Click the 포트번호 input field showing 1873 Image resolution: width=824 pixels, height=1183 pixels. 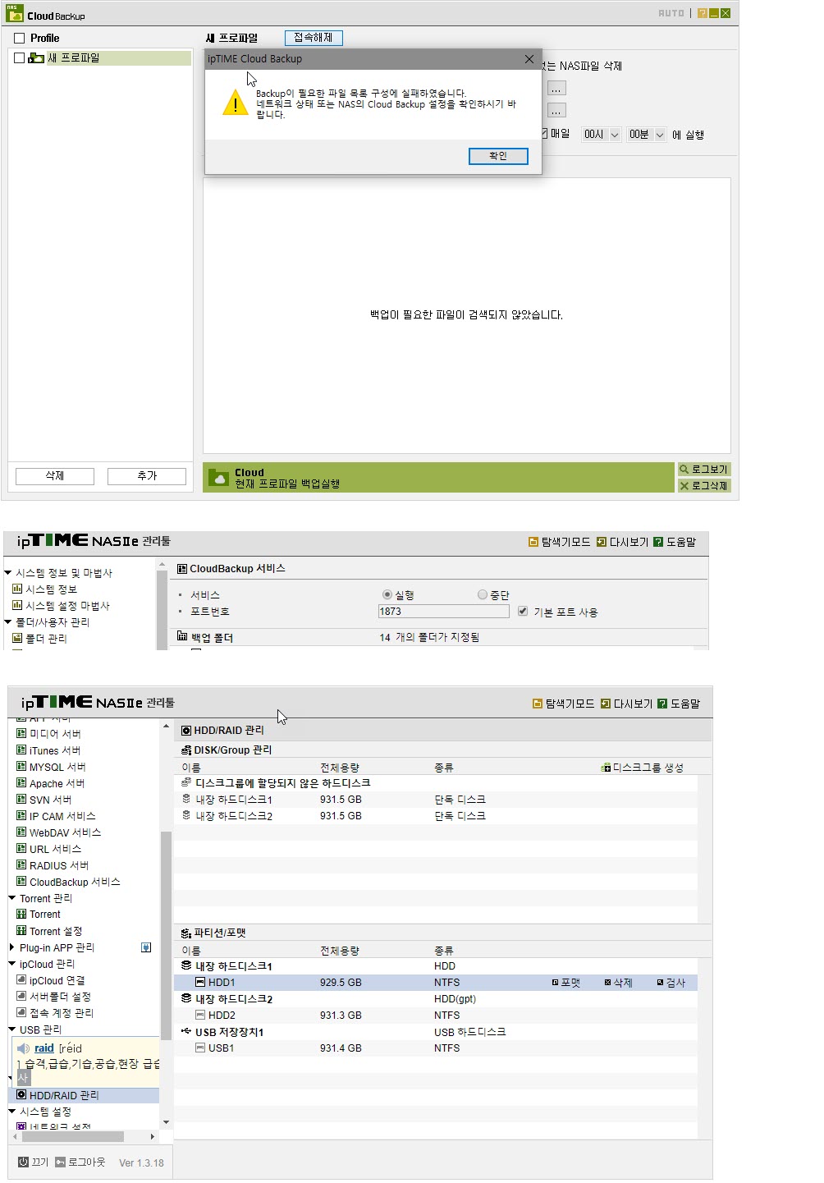(x=443, y=612)
